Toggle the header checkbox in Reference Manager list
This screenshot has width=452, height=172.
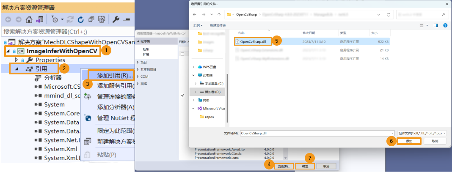pos(182,54)
